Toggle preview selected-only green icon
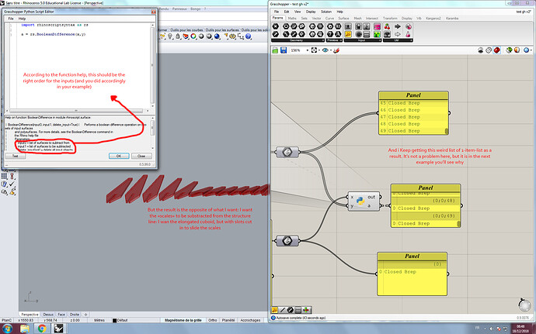This screenshot has height=334, width=536. 509,50
